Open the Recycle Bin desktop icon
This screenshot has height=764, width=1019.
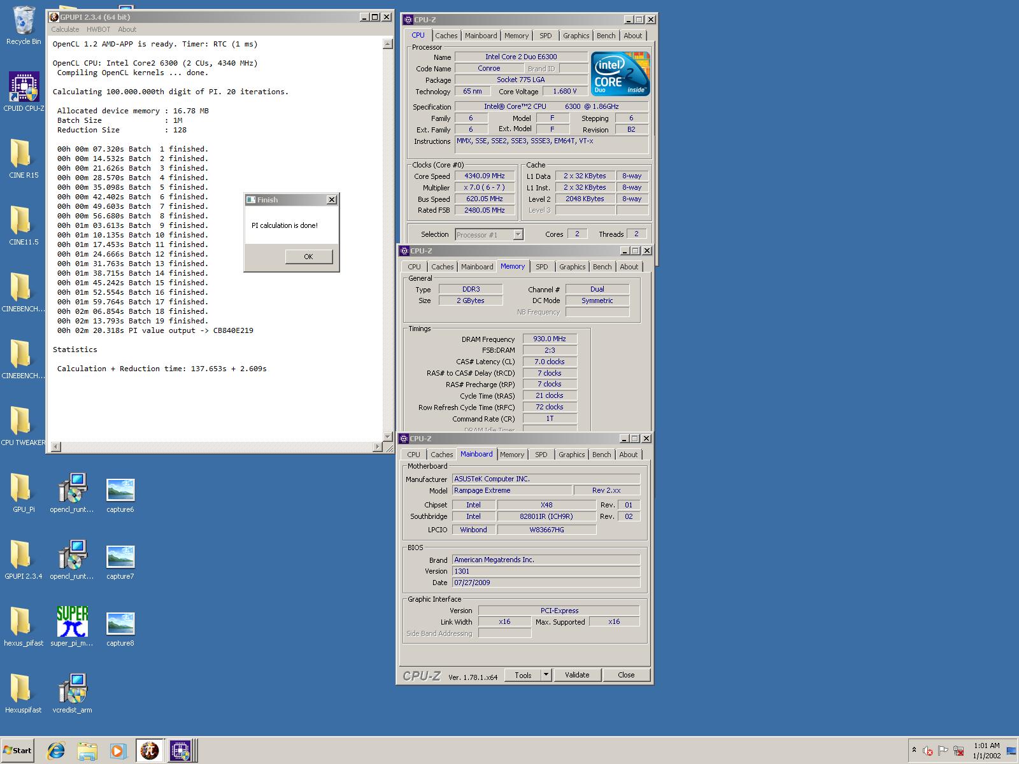pos(24,25)
